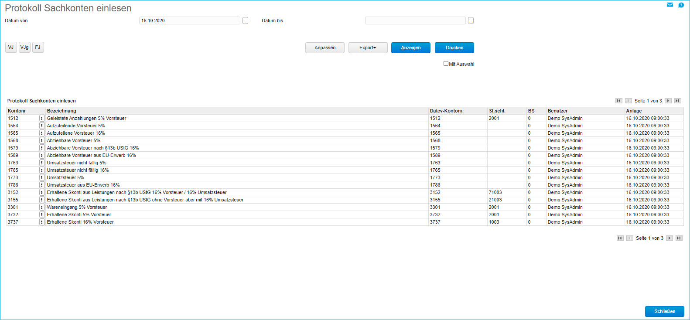Open the Export dropdown
This screenshot has width=690, height=320.
(x=368, y=48)
